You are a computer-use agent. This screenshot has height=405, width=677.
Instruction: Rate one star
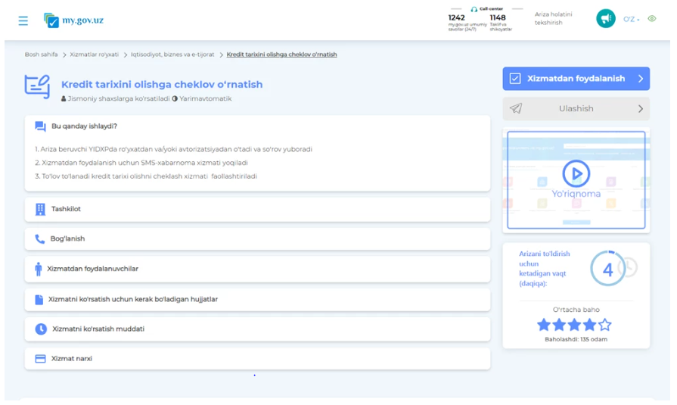(544, 325)
